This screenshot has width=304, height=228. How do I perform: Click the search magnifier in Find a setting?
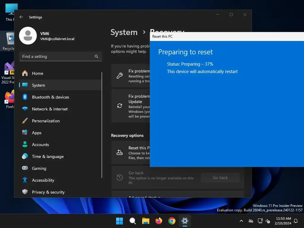[x=96, y=56]
